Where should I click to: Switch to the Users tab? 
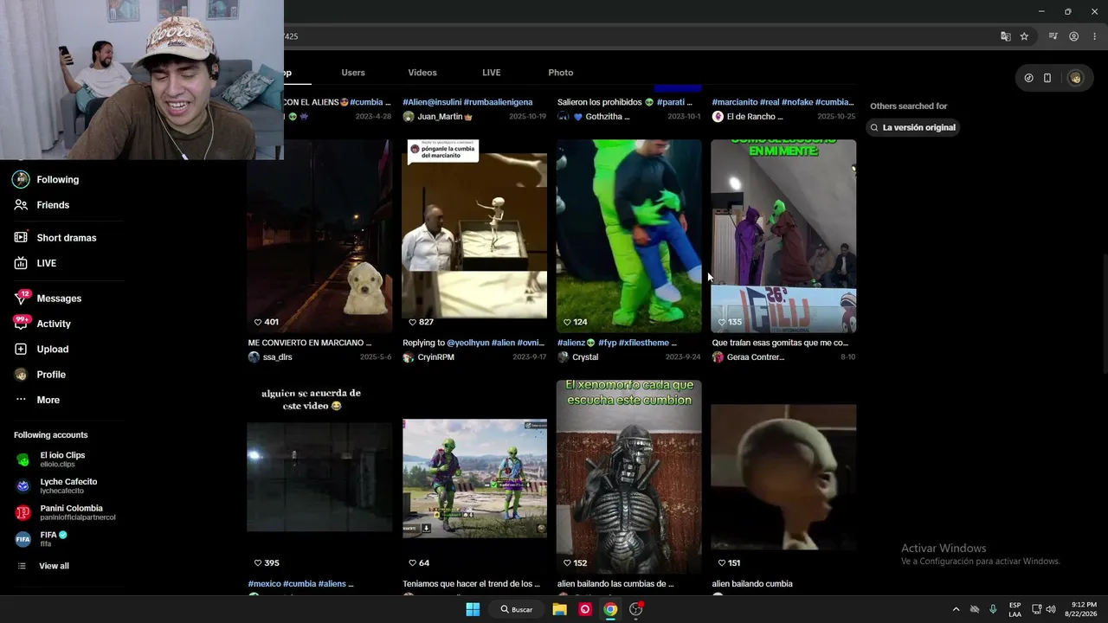tap(353, 73)
